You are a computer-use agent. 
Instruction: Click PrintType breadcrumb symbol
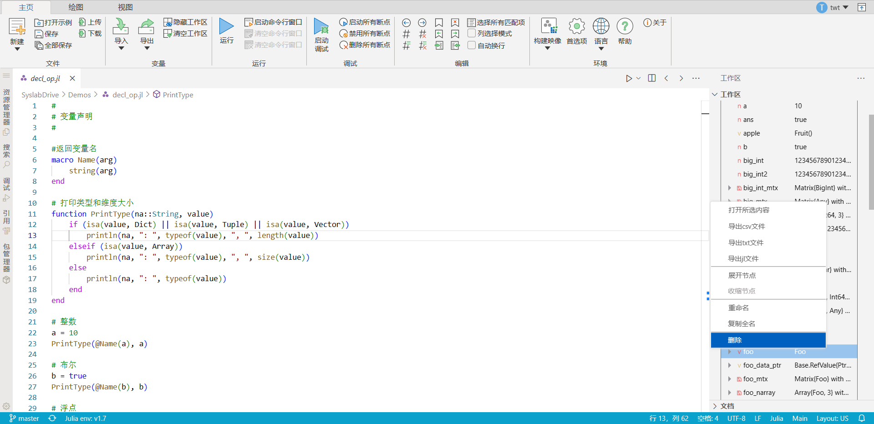coord(178,95)
